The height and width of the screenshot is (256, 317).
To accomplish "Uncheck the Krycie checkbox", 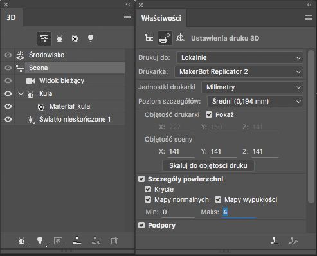I will 148,189.
